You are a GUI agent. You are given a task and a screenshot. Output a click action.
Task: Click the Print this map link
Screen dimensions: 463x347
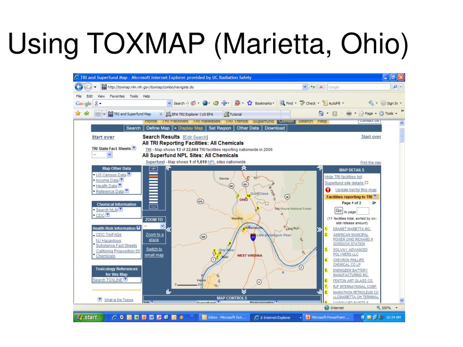[371, 163]
